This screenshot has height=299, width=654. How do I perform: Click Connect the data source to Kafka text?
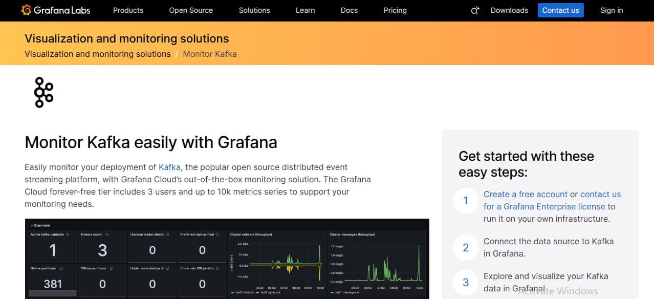click(549, 247)
